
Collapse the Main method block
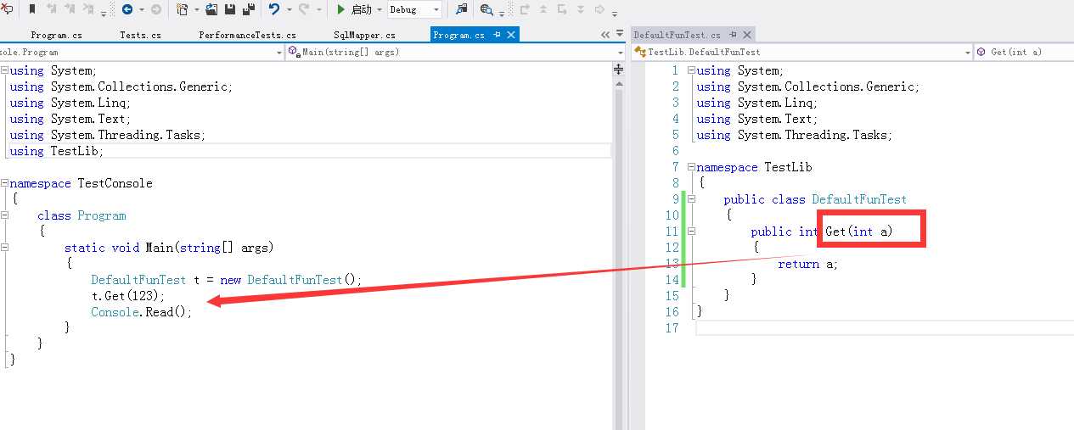(x=4, y=248)
